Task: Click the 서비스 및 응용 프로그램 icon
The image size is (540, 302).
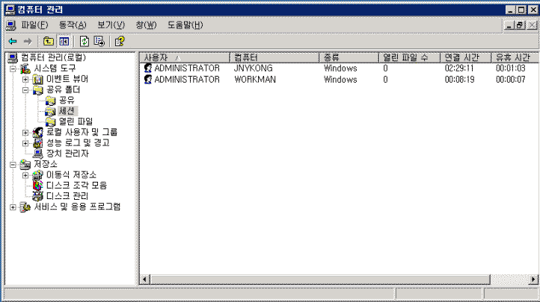Action: [25, 207]
